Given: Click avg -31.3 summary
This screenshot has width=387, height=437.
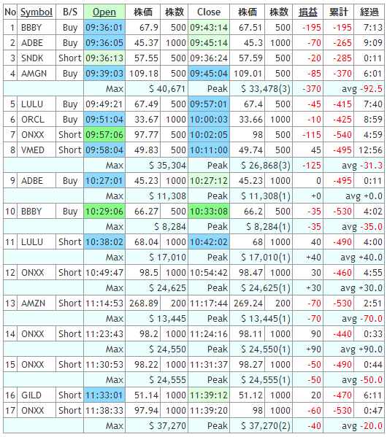Looking at the screenshot, I should click(362, 166).
